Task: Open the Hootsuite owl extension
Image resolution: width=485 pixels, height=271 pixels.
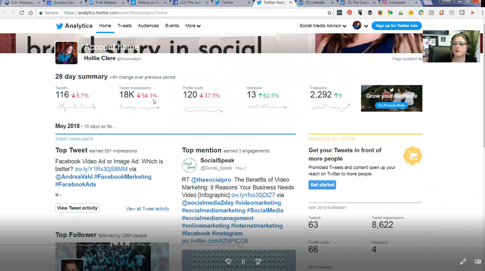Action: point(360,13)
